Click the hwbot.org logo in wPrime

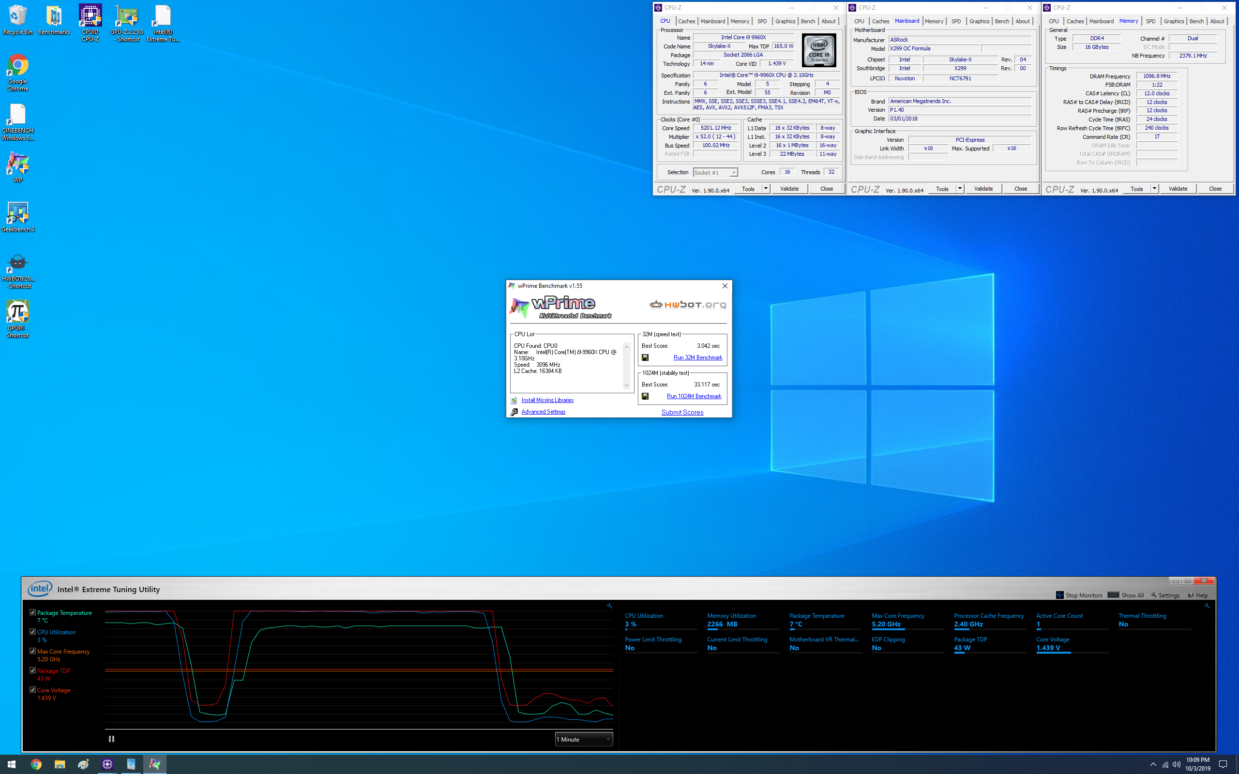[x=688, y=305]
